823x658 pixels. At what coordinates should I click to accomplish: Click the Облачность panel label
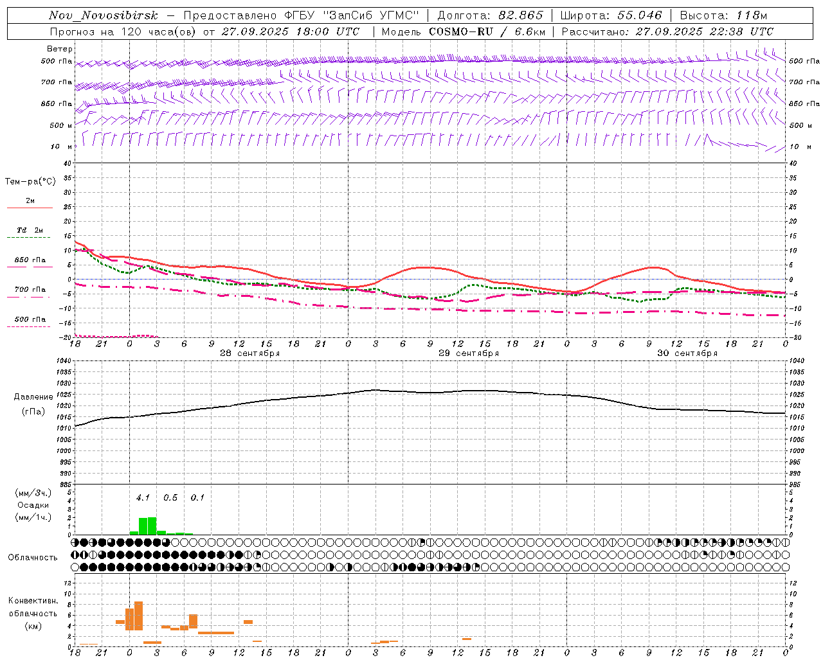[33, 557]
